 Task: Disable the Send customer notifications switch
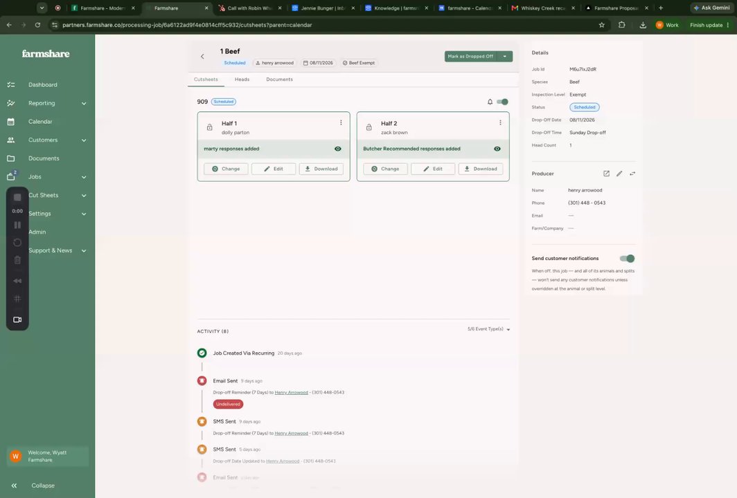coord(627,259)
